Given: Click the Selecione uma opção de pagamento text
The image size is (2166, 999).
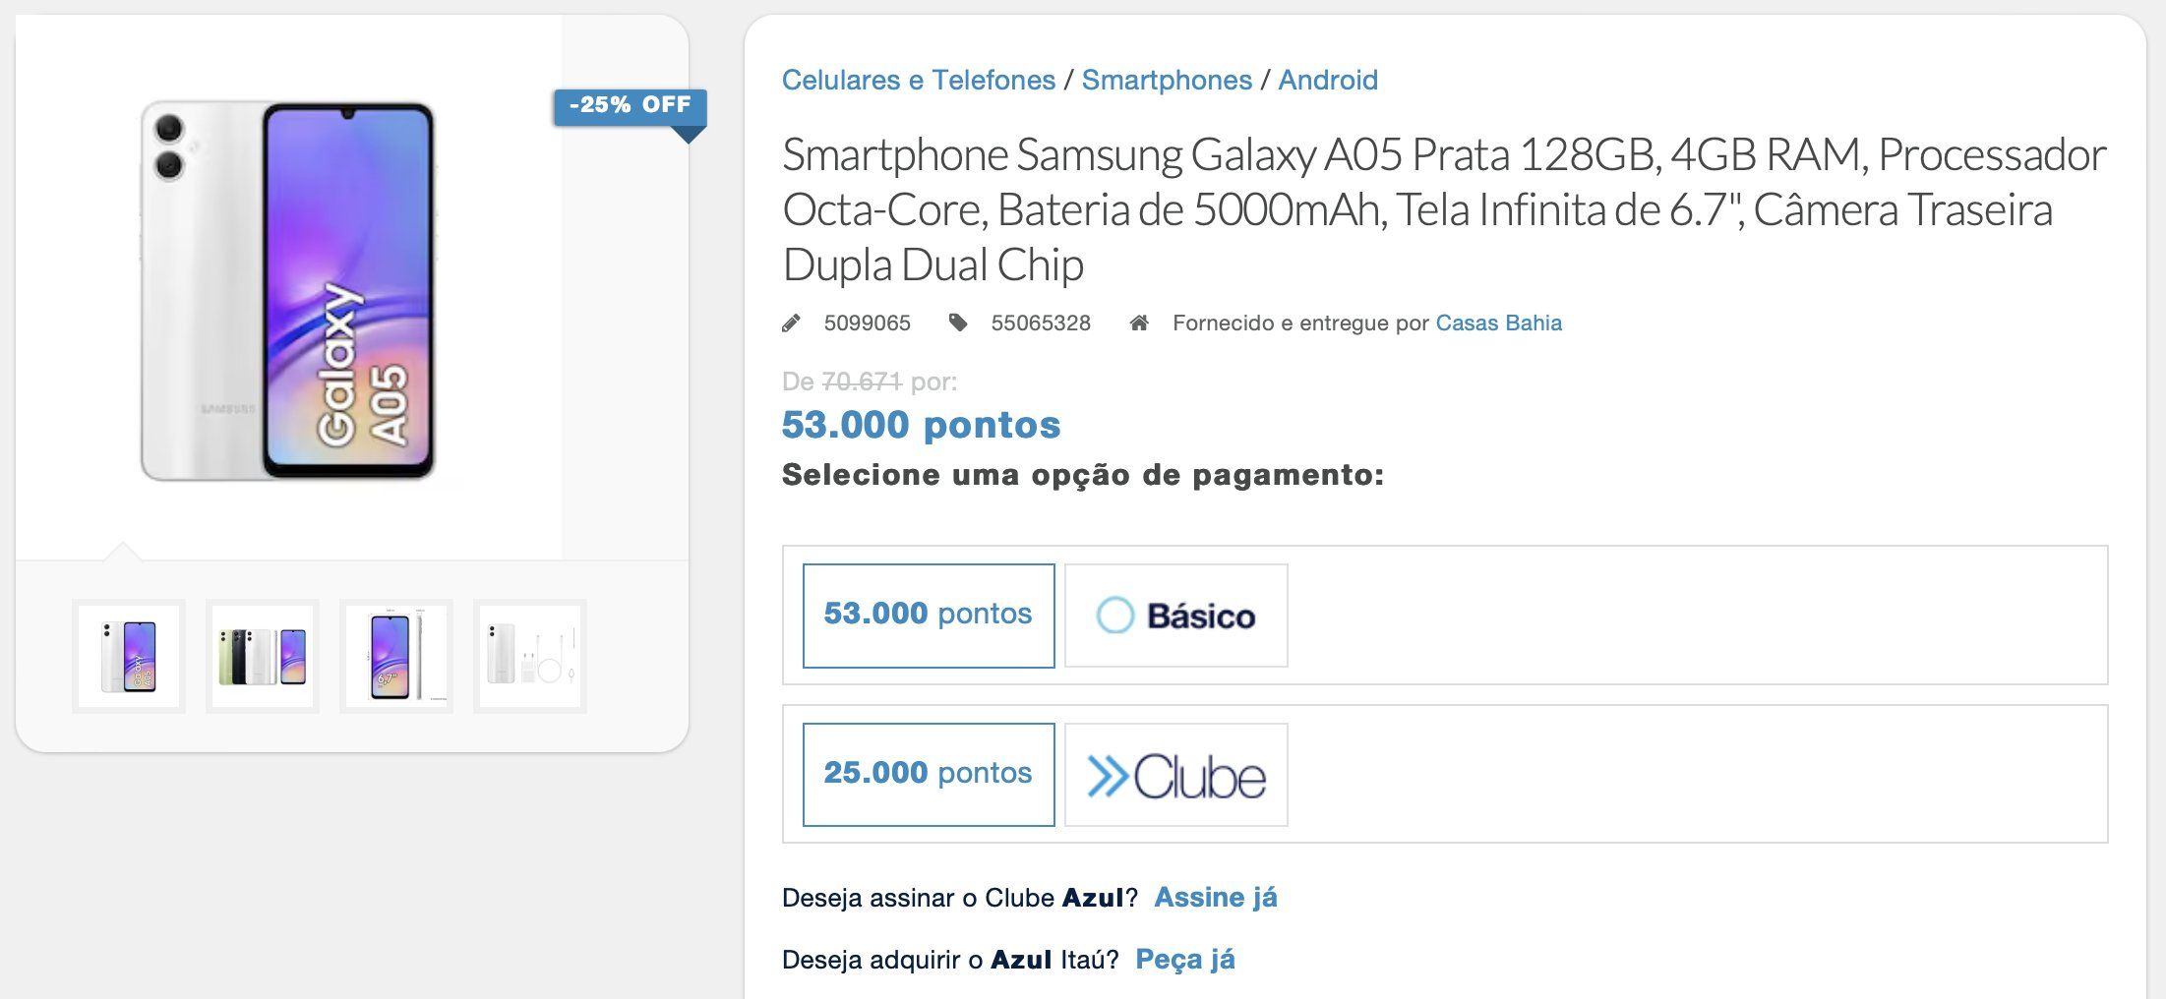Looking at the screenshot, I should pyautogui.click(x=1083, y=475).
